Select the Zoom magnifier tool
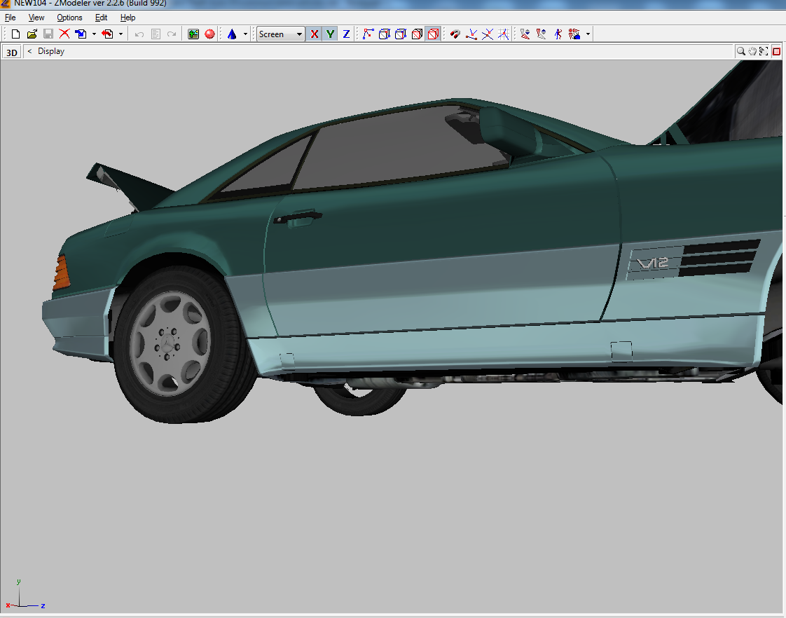This screenshot has width=786, height=618. pos(741,50)
